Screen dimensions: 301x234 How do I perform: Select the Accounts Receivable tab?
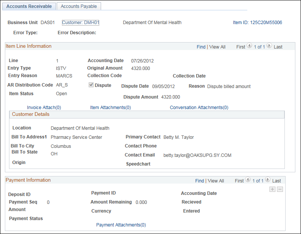click(x=29, y=6)
